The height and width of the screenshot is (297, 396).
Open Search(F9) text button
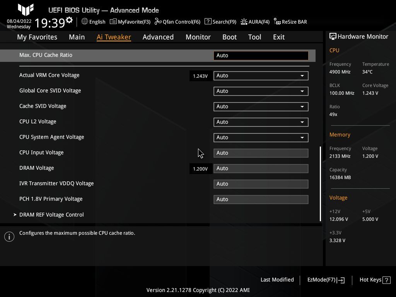coord(224,22)
